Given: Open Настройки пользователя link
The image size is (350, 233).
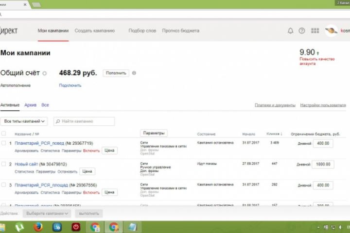Looking at the screenshot, I should [323, 105].
